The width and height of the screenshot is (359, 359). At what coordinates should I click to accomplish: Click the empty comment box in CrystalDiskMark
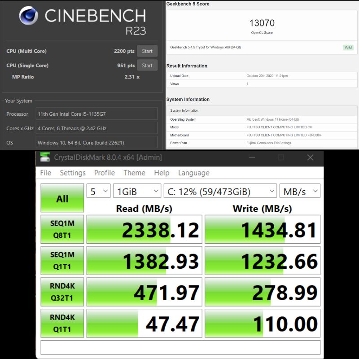[x=180, y=347]
